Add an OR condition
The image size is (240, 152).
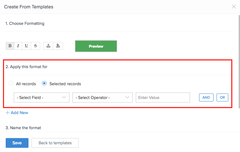pos(222,97)
